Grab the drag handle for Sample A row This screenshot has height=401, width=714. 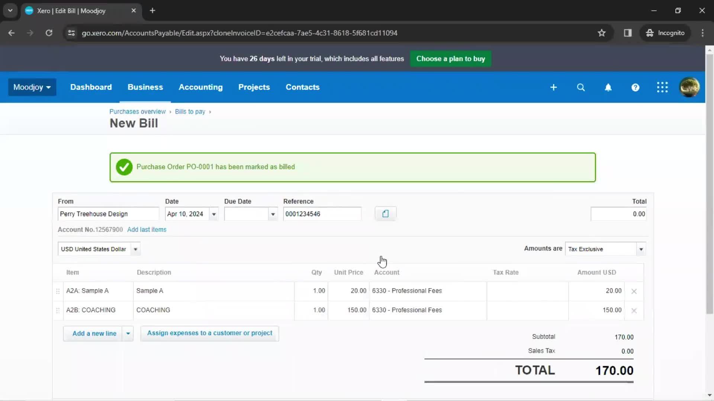[x=58, y=291]
